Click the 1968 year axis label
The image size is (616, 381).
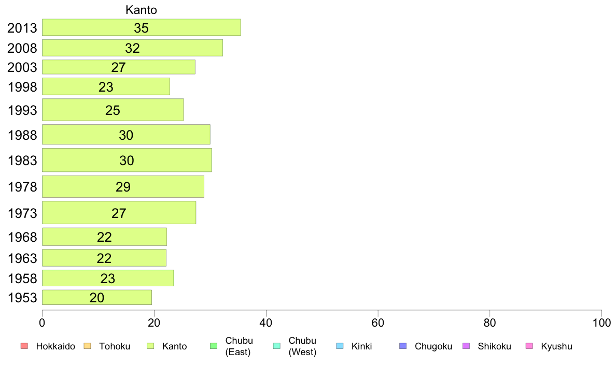pos(22,237)
